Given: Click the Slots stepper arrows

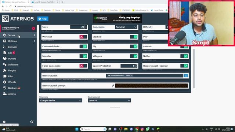Looking at the screenshot, I should tap(86, 27).
